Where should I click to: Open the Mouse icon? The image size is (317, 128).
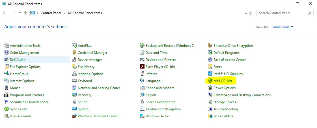[7, 88]
